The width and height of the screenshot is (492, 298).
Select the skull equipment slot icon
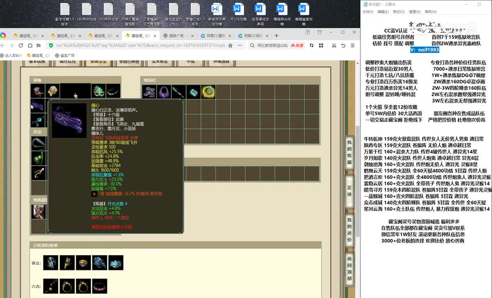coord(52,91)
